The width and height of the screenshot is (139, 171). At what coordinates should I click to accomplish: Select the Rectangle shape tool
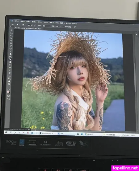[9, 78]
